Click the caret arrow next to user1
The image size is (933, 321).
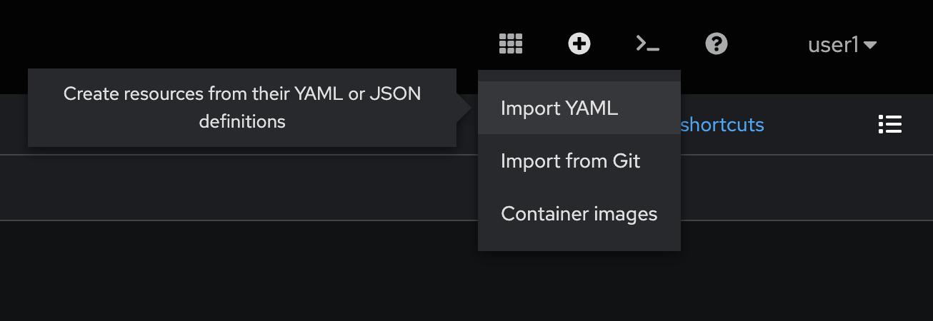pyautogui.click(x=870, y=45)
